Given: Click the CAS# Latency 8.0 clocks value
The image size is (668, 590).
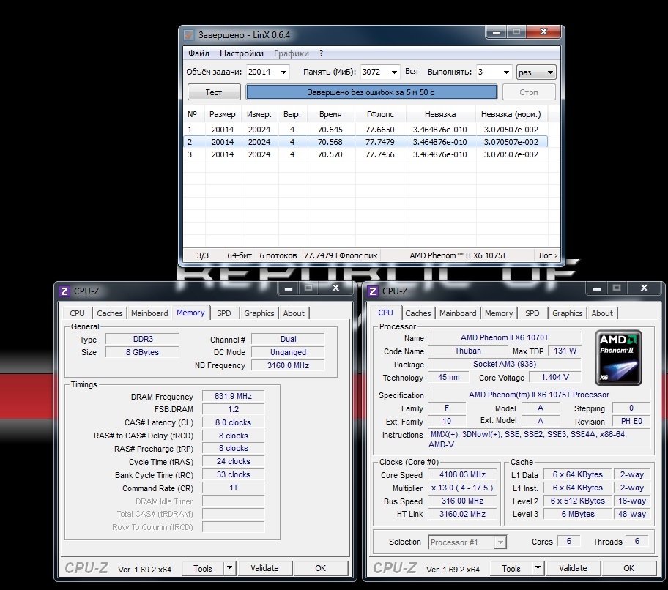Looking at the screenshot, I should (233, 422).
